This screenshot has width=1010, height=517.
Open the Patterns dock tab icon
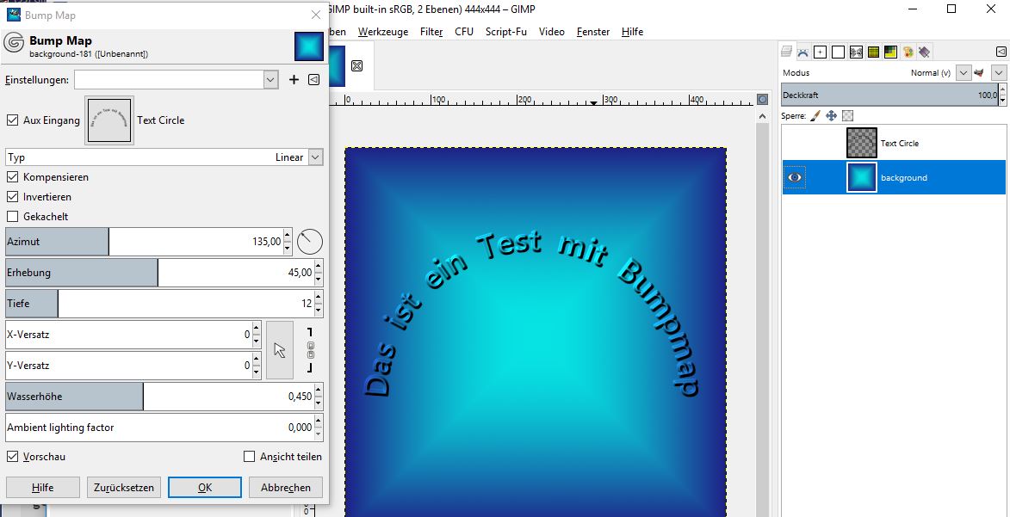pos(855,52)
